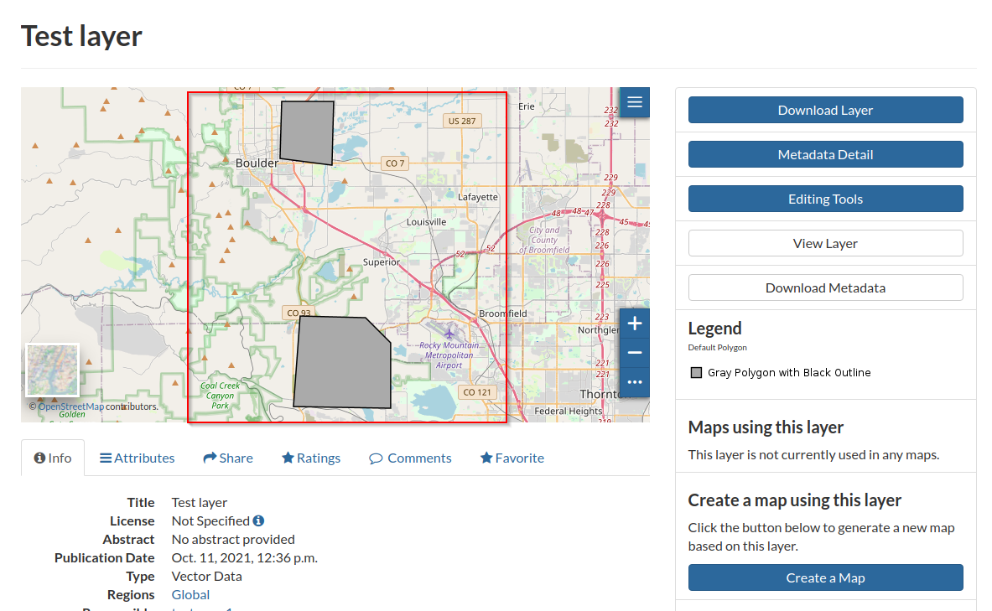Viewport: 992px width, 611px height.
Task: Click the 'Rocky Mountain Metropolitan Airport' label
Action: tap(449, 355)
